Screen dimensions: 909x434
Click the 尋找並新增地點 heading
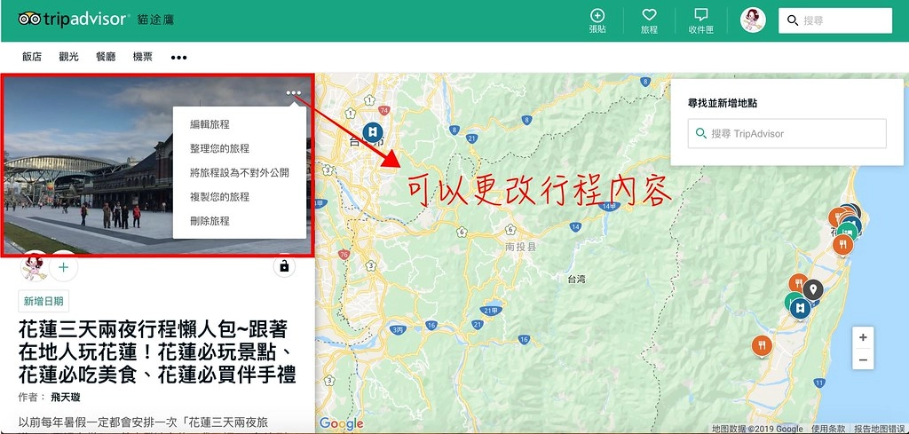(723, 103)
